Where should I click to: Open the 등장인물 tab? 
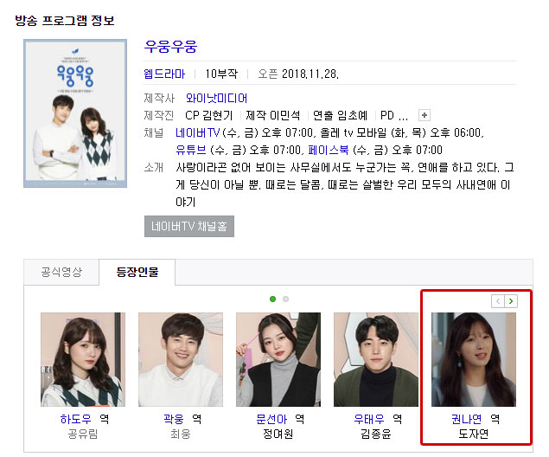(x=137, y=272)
